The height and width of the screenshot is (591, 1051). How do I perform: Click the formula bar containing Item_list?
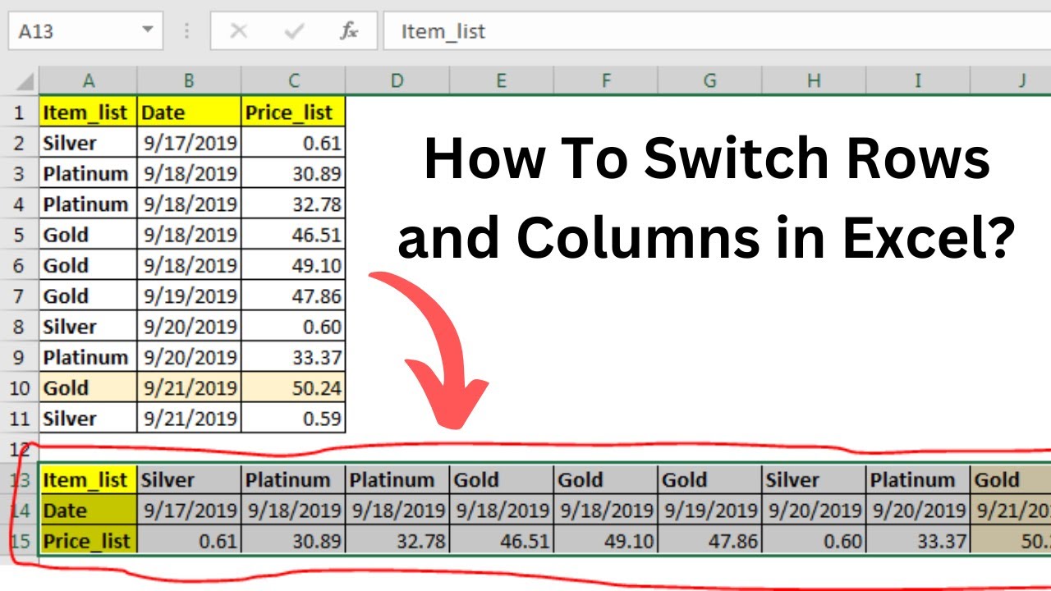pyautogui.click(x=717, y=31)
